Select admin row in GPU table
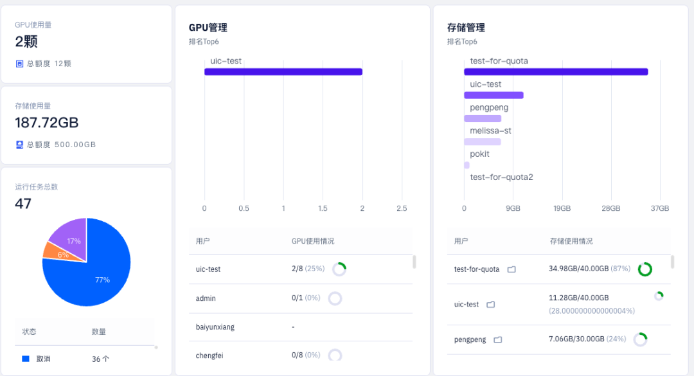This screenshot has width=694, height=376. (301, 298)
